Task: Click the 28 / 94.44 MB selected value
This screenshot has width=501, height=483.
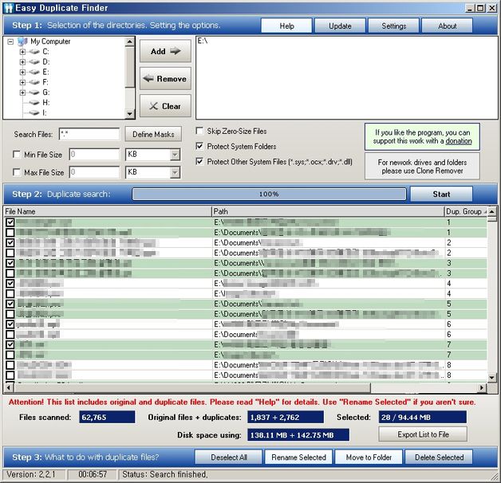Action: click(x=422, y=417)
